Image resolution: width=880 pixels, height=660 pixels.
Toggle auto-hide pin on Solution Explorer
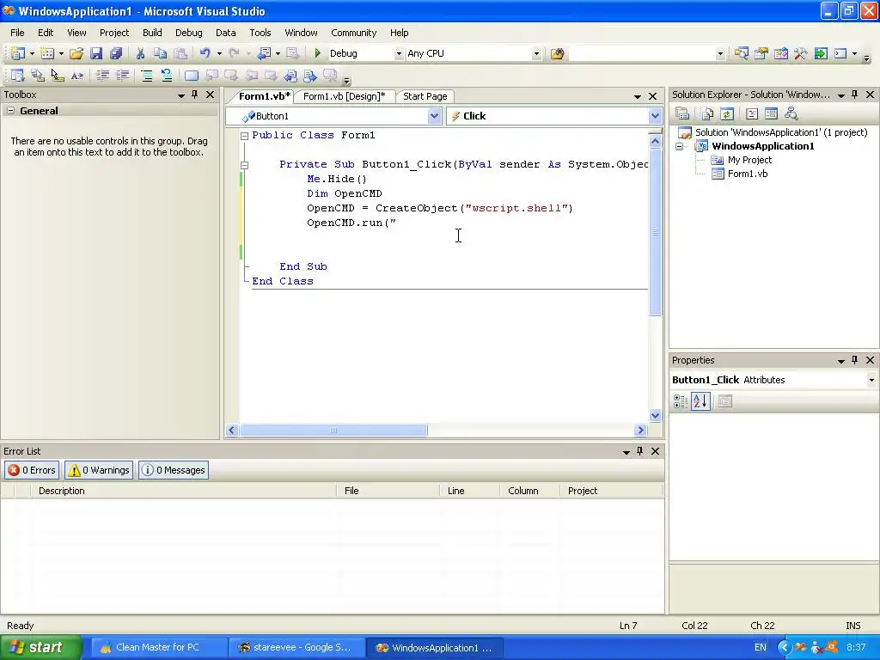(x=855, y=95)
